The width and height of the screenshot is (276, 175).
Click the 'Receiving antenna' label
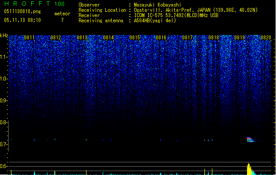click(101, 21)
